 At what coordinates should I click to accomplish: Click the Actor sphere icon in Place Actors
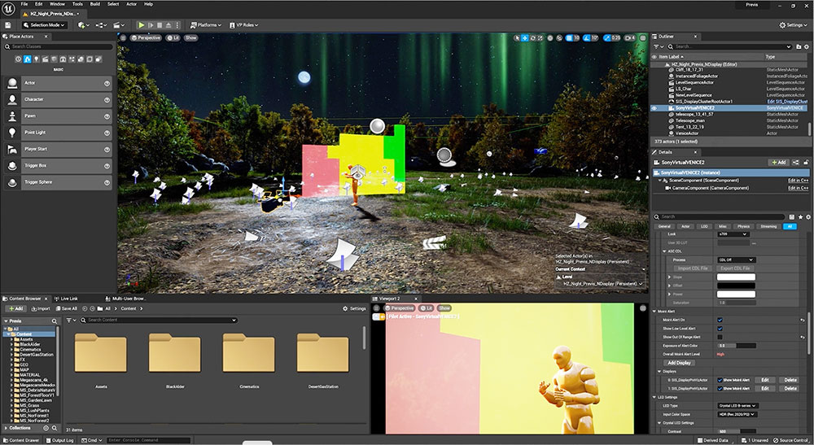(12, 83)
